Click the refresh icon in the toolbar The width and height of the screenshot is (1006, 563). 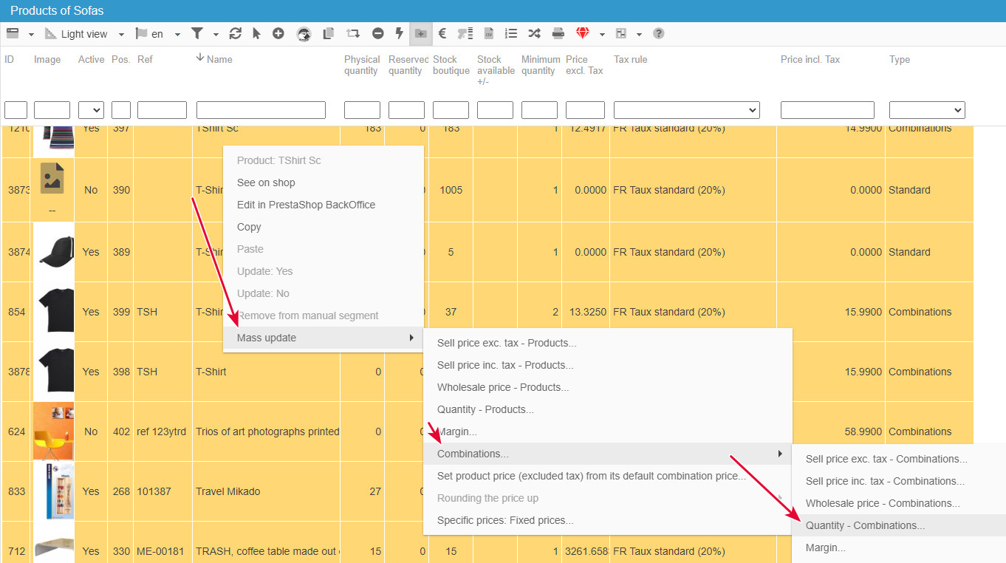pos(236,34)
